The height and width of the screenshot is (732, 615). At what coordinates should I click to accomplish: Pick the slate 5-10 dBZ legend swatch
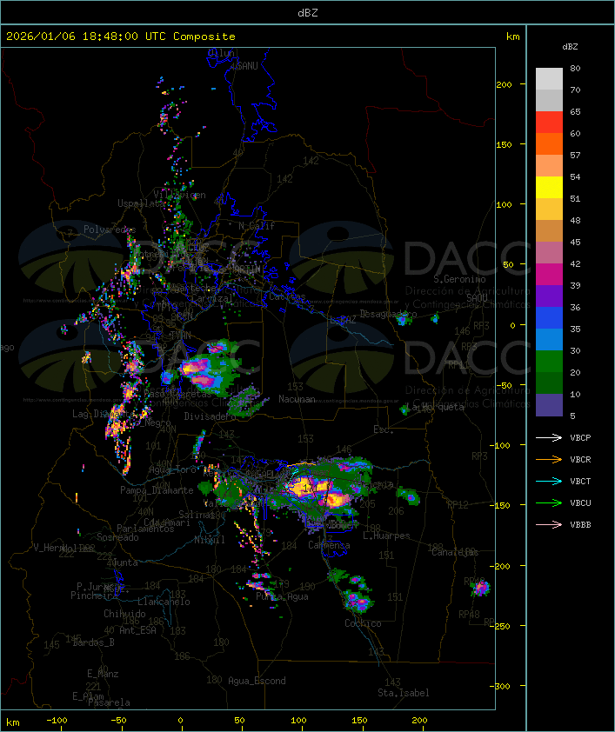pos(549,405)
